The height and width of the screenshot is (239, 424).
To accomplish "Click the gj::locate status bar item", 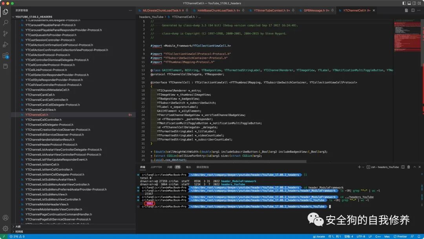I will point(319,237).
